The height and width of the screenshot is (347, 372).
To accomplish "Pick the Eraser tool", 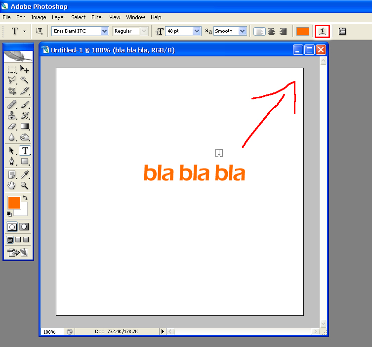I will [12, 127].
